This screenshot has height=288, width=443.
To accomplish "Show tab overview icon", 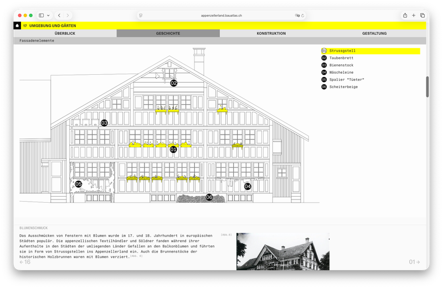I will click(423, 16).
